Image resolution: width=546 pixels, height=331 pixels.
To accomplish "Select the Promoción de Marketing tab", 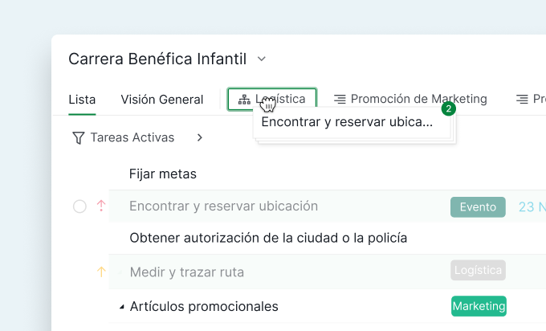I will click(x=418, y=100).
